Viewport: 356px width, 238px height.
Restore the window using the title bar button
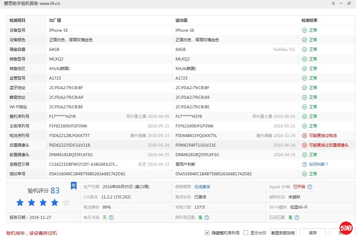tap(349, 4)
